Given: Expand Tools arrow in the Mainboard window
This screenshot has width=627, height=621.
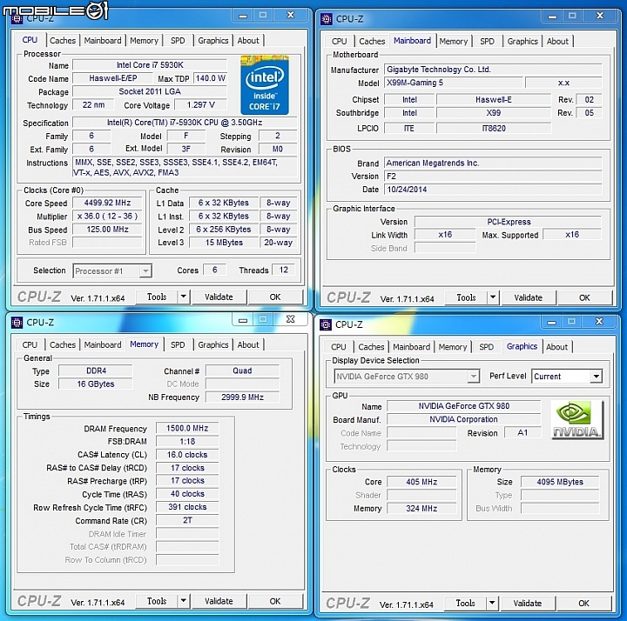Looking at the screenshot, I should (493, 297).
